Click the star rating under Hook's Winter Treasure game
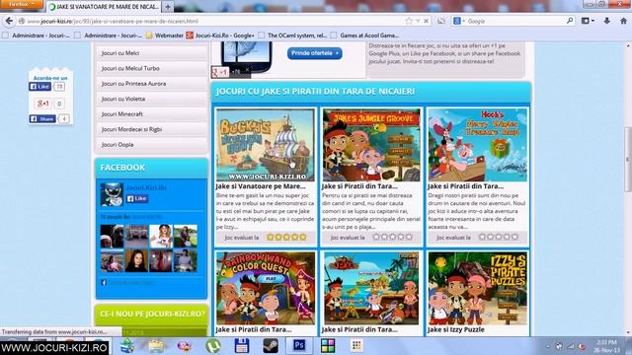The height and width of the screenshot is (355, 632). 499,237
